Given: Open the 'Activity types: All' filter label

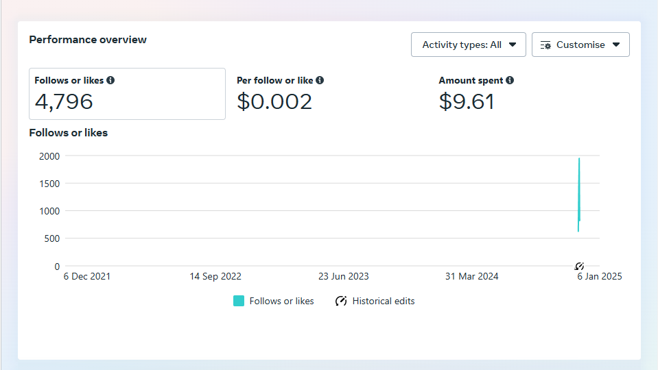Looking at the screenshot, I should pos(461,45).
